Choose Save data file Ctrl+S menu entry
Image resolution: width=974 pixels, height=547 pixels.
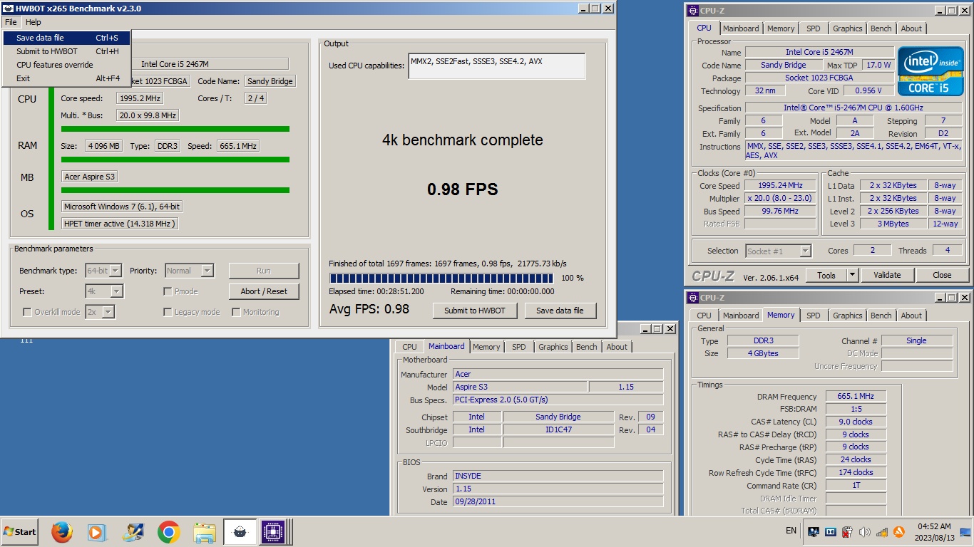(x=66, y=38)
